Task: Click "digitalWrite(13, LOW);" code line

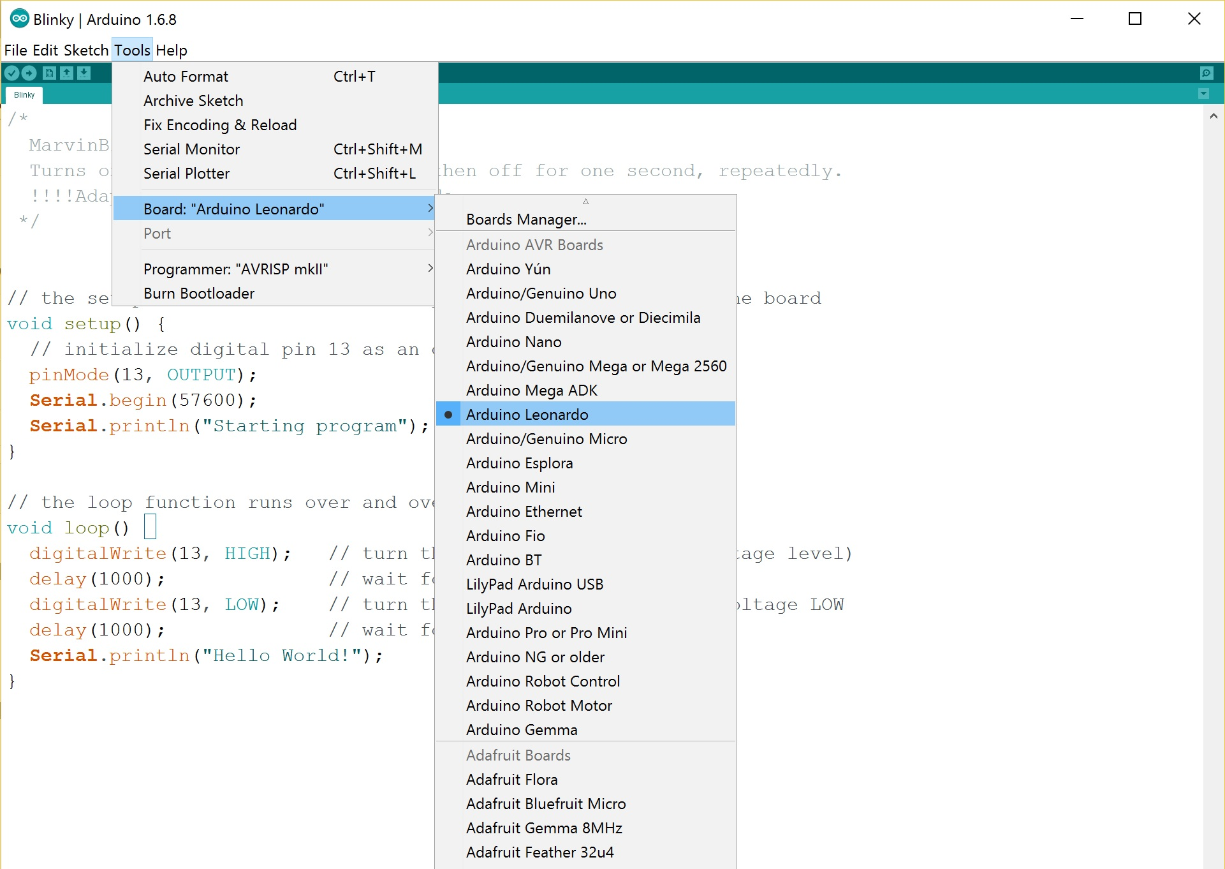Action: pos(154,605)
